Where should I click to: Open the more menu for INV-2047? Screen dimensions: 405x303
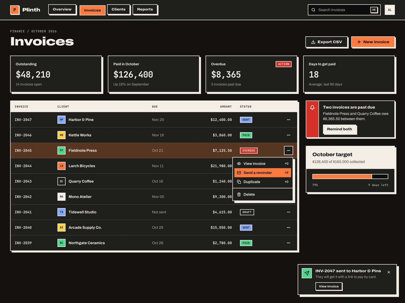pyautogui.click(x=289, y=120)
